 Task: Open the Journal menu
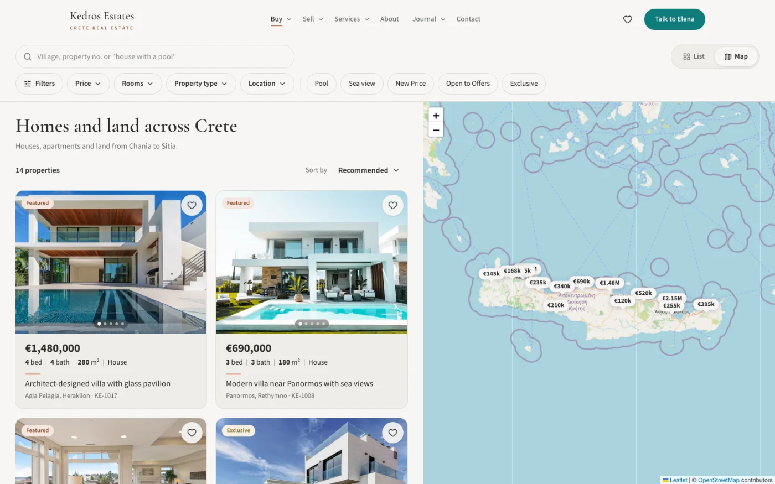(x=429, y=19)
